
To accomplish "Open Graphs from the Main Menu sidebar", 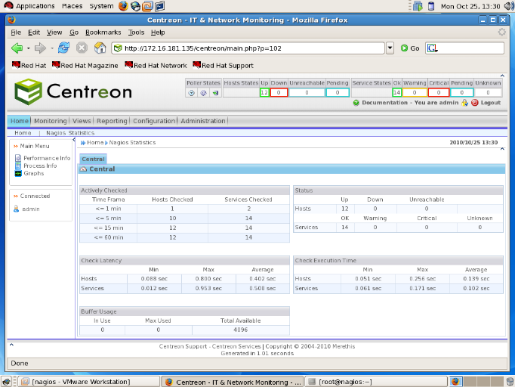I will click(33, 173).
